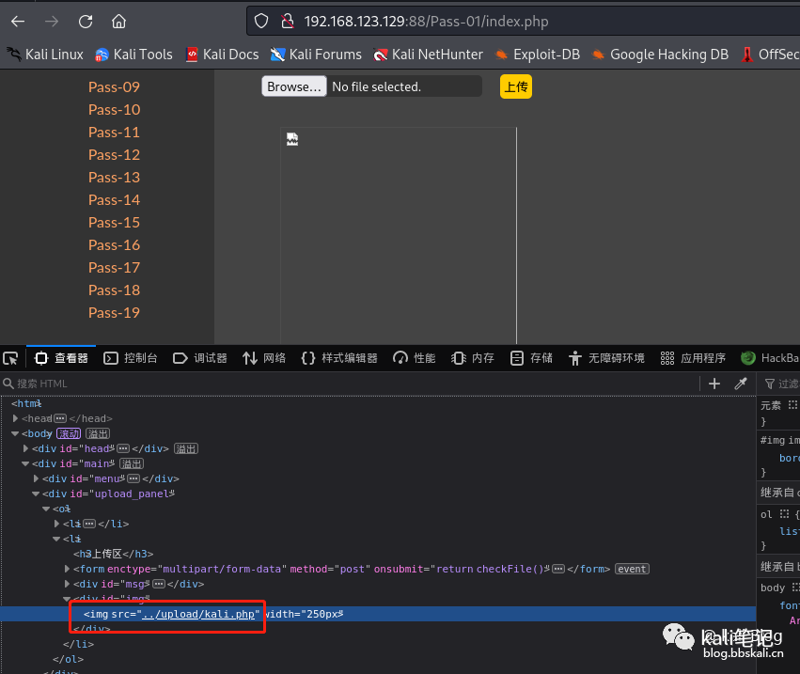Switch to the 网络 network tab
This screenshot has width=800, height=674.
(264, 358)
